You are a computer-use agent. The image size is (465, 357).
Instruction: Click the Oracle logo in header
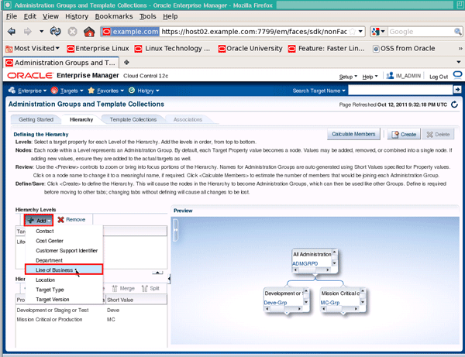(30, 76)
